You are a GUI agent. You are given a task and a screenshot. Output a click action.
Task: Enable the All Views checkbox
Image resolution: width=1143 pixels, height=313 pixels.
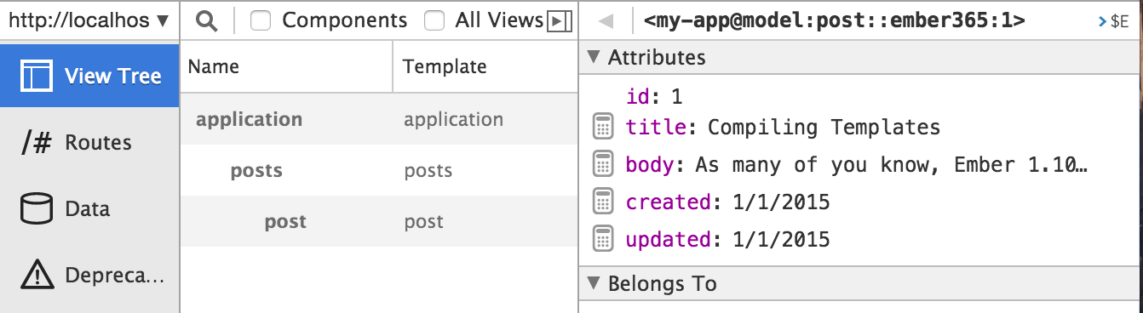[434, 20]
